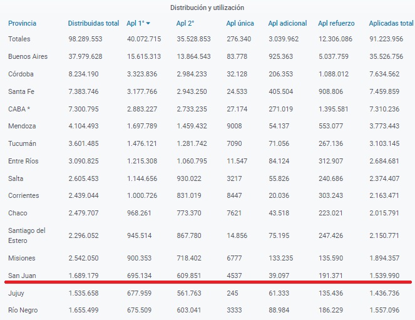Viewport: 415px width, 320px height.
Task: Click the Buenos Aires province row
Action: [28, 56]
